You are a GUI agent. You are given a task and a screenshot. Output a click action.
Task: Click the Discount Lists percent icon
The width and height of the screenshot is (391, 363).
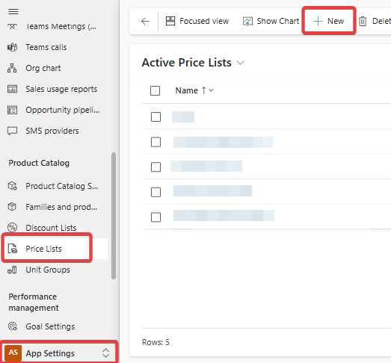click(12, 228)
